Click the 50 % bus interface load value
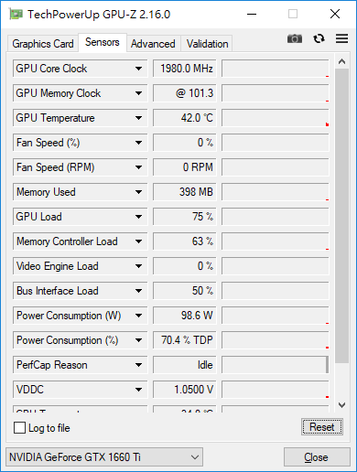The image size is (357, 472). pos(185,291)
